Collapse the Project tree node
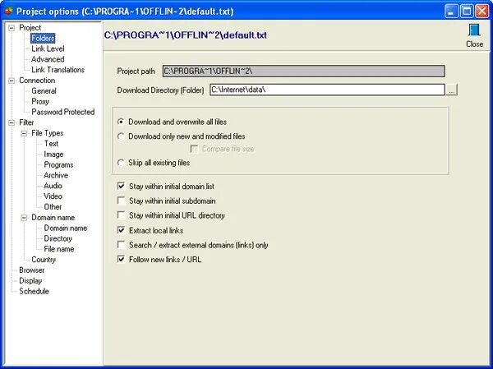The width and height of the screenshot is (493, 369). (x=12, y=28)
